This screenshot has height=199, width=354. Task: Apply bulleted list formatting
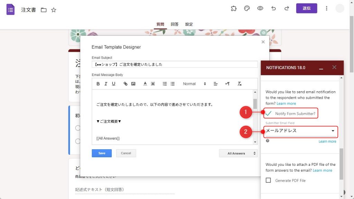[173, 84]
